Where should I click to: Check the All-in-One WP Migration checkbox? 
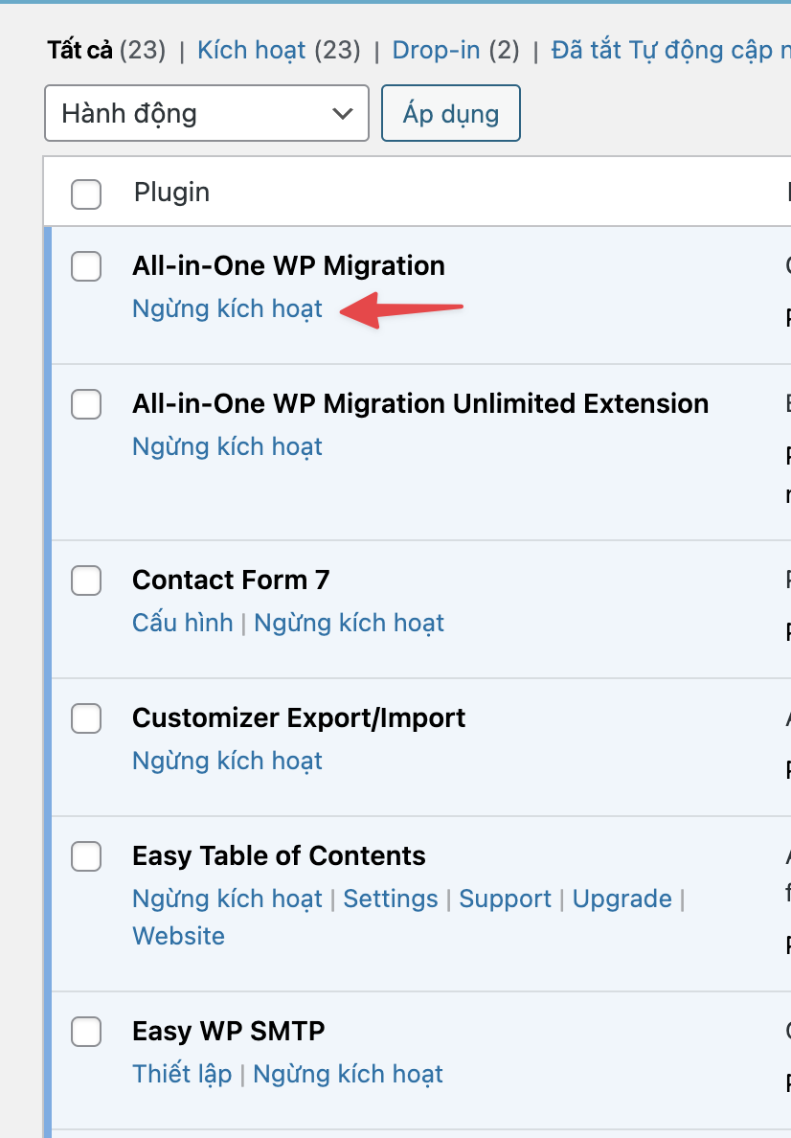(85, 266)
